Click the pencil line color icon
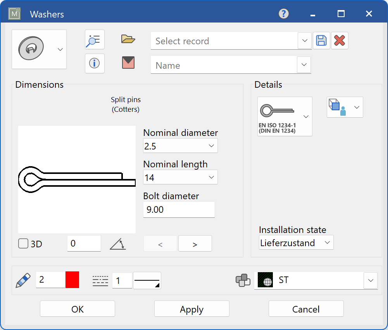This screenshot has width=388, height=330. coord(23,280)
